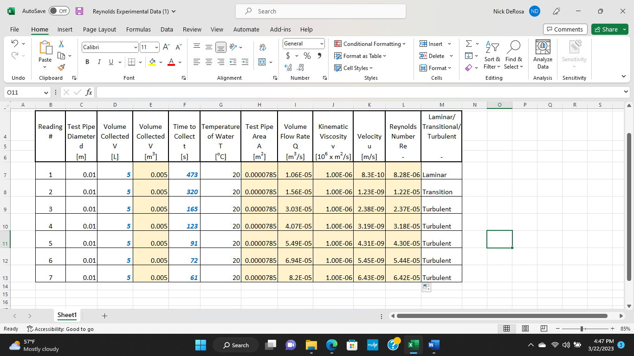Toggle Italic formatting
Viewport: 634px width, 356px height.
tap(99, 62)
